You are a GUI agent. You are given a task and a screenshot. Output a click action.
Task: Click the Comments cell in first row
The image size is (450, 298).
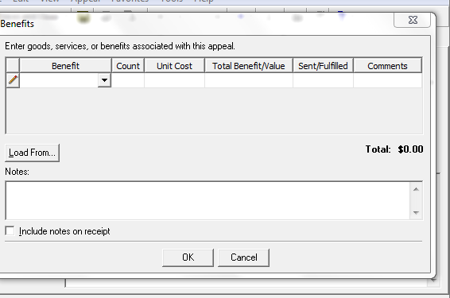388,80
